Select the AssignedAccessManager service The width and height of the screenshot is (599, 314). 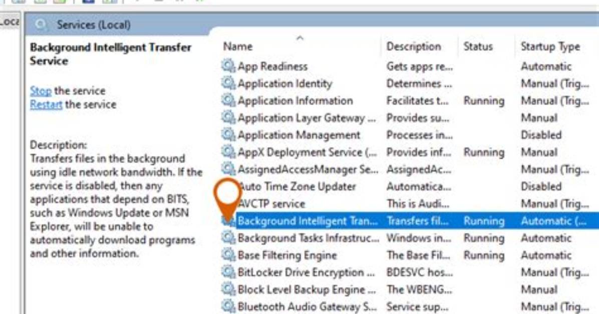coord(410,169)
